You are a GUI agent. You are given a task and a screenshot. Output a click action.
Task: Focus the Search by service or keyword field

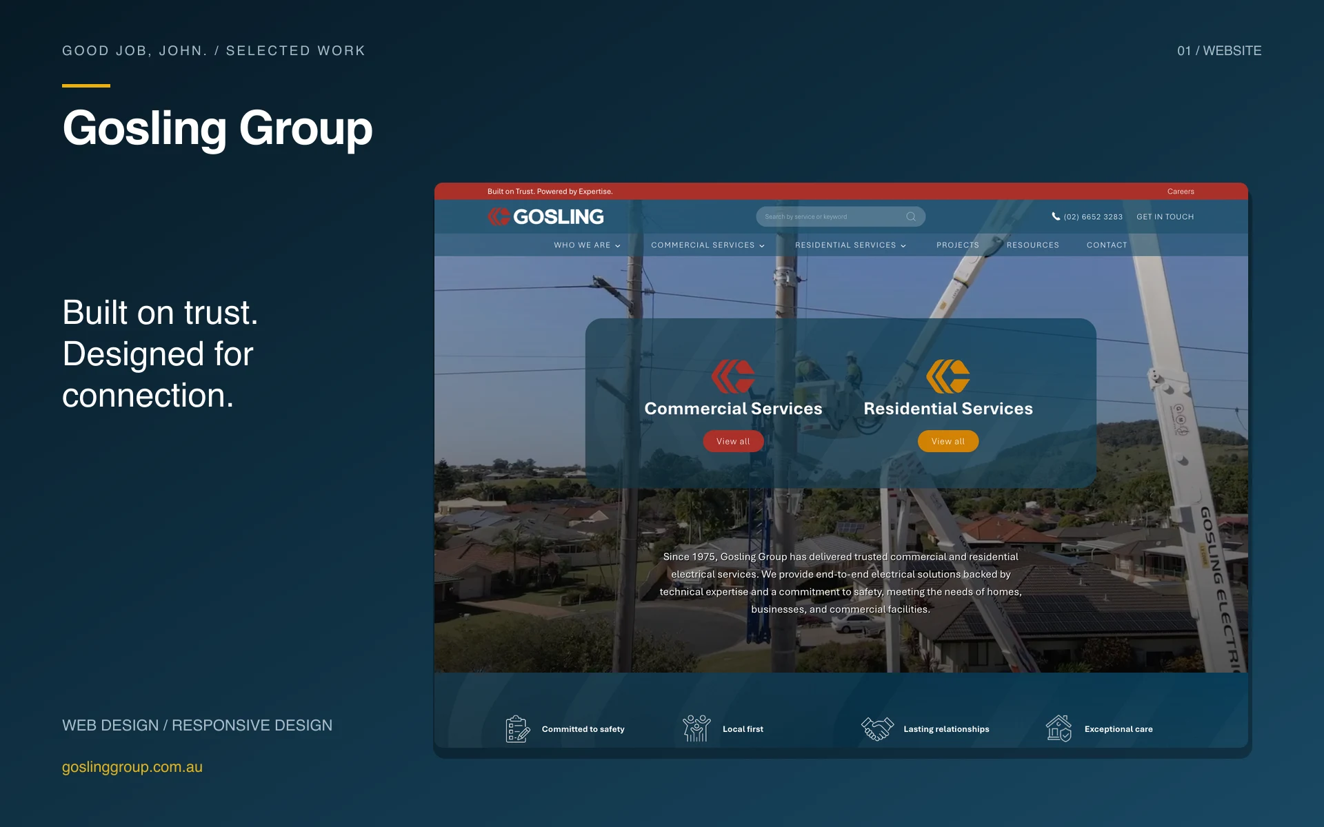(x=841, y=216)
